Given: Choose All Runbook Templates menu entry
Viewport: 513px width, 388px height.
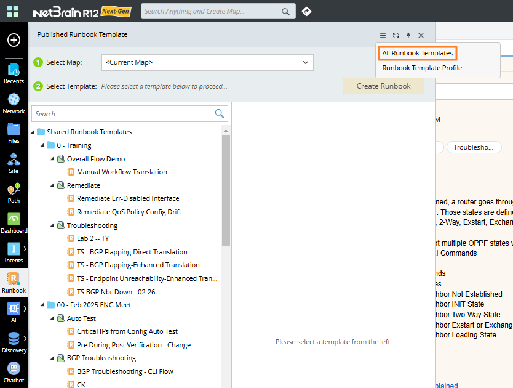Looking at the screenshot, I should [x=418, y=53].
